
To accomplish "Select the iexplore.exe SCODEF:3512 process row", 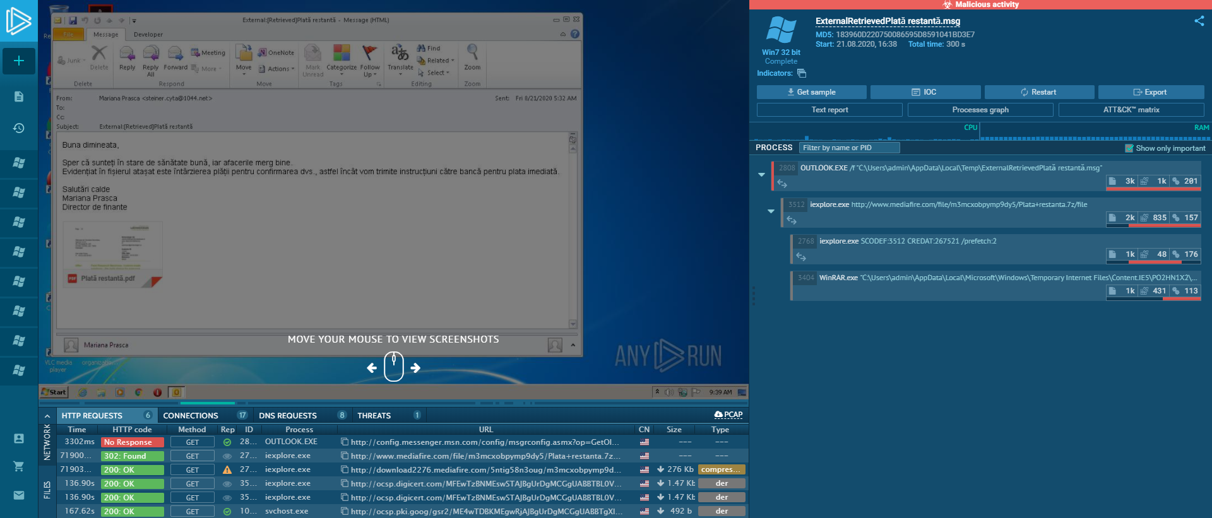I will click(x=995, y=249).
